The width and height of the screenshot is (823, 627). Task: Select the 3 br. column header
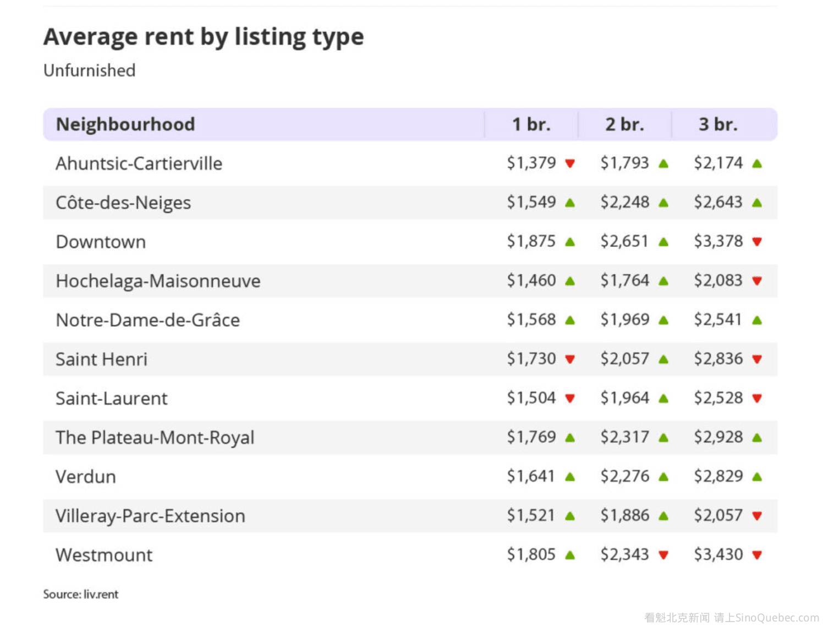(718, 124)
